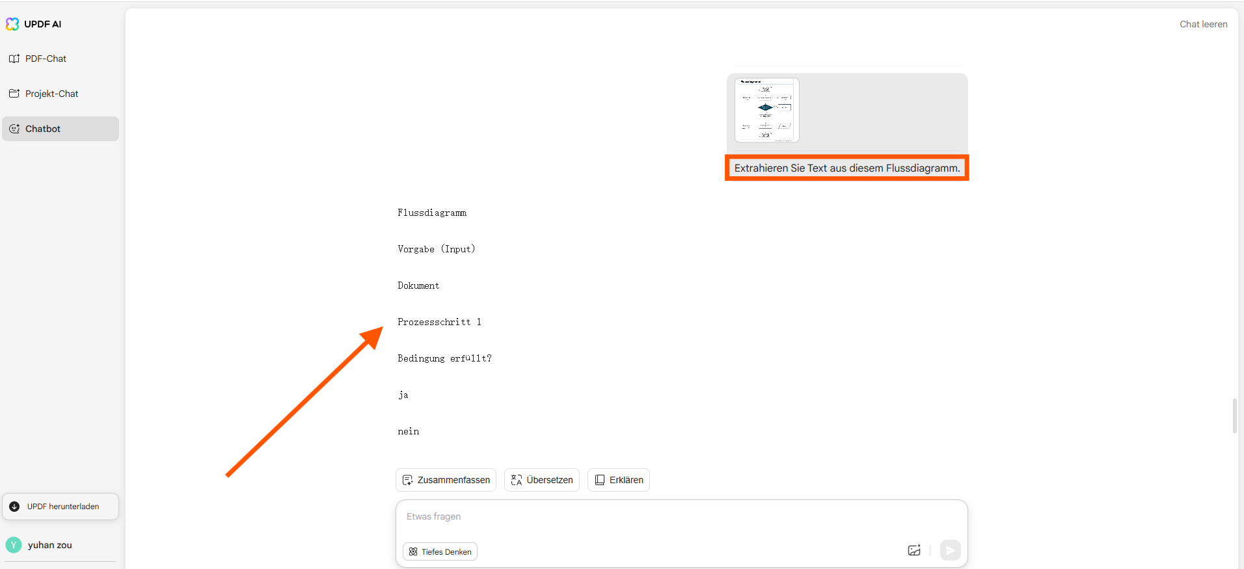Click the text line Dokument
Screen dimensions: 1244x569
(x=418, y=285)
